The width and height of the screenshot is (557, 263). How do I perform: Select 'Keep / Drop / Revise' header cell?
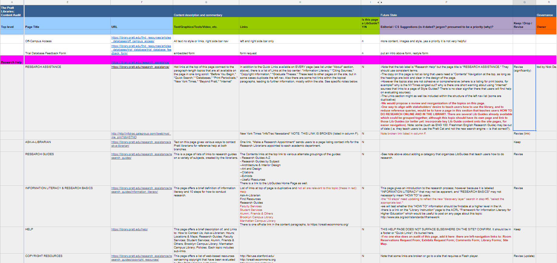(x=524, y=23)
